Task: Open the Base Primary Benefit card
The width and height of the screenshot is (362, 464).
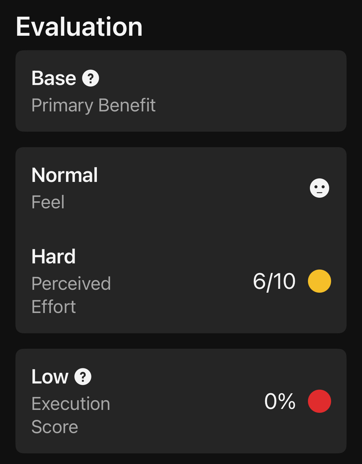Action: pos(181,91)
